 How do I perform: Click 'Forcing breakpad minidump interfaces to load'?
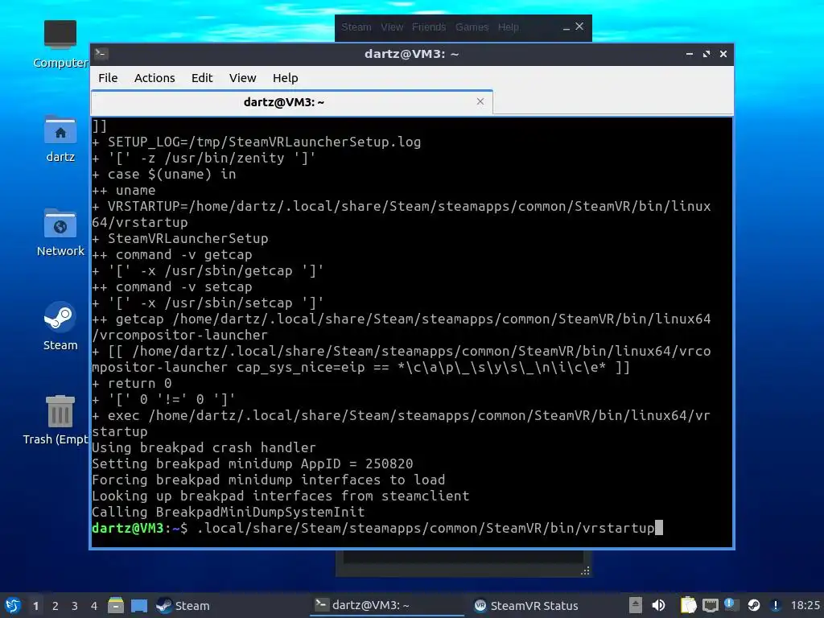tap(269, 480)
